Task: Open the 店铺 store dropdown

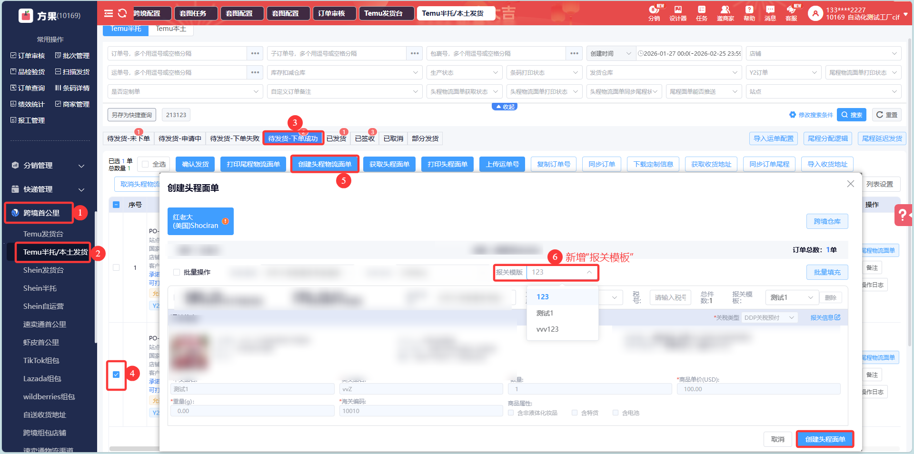Action: point(824,53)
